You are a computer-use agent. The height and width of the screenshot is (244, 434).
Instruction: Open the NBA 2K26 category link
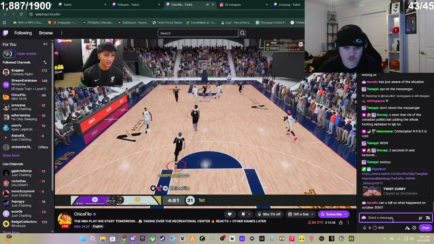coord(82,226)
